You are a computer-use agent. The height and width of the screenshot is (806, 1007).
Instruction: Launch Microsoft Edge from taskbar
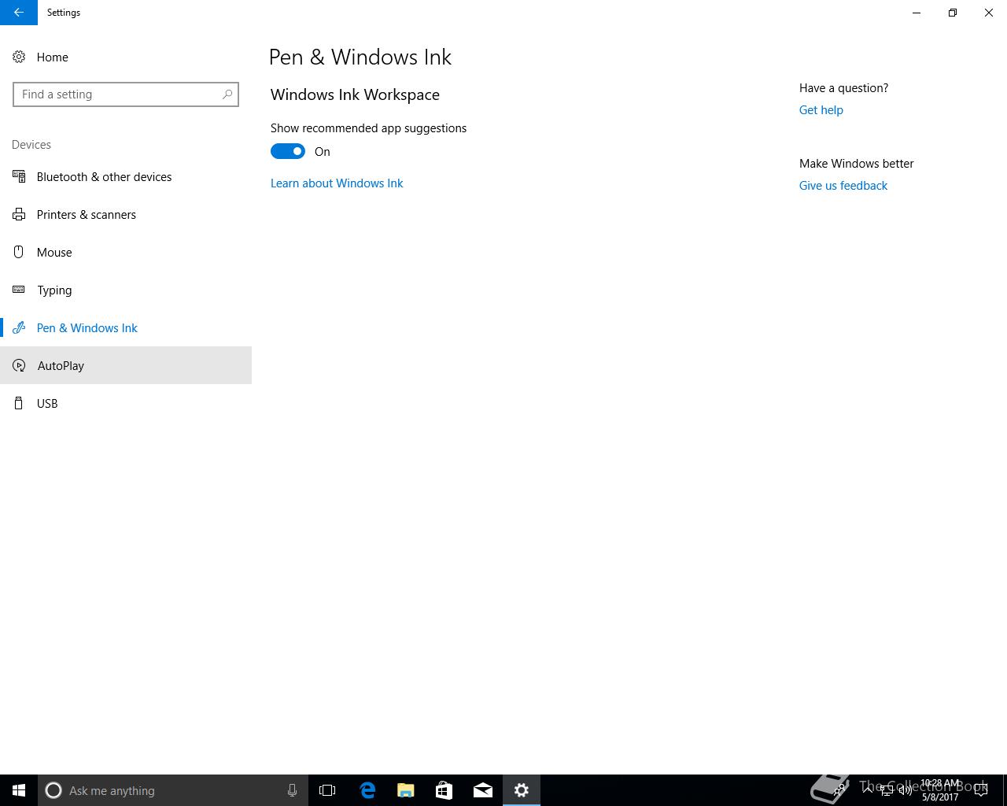[x=367, y=790]
